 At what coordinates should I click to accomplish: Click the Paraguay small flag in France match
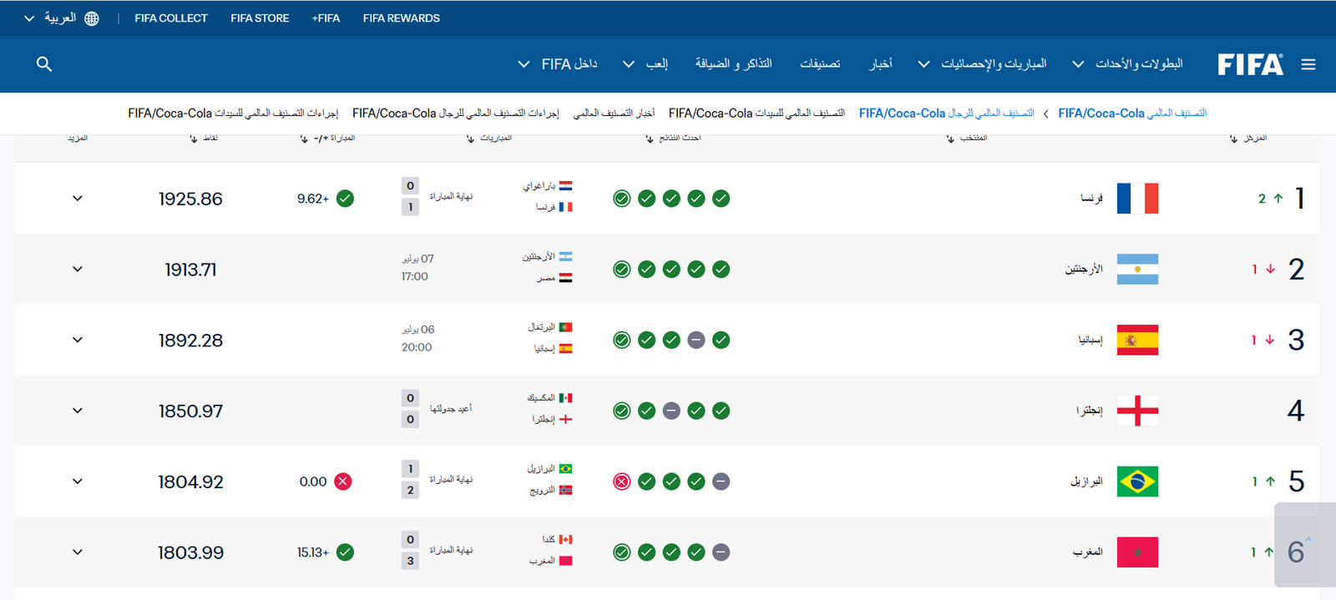(x=565, y=186)
